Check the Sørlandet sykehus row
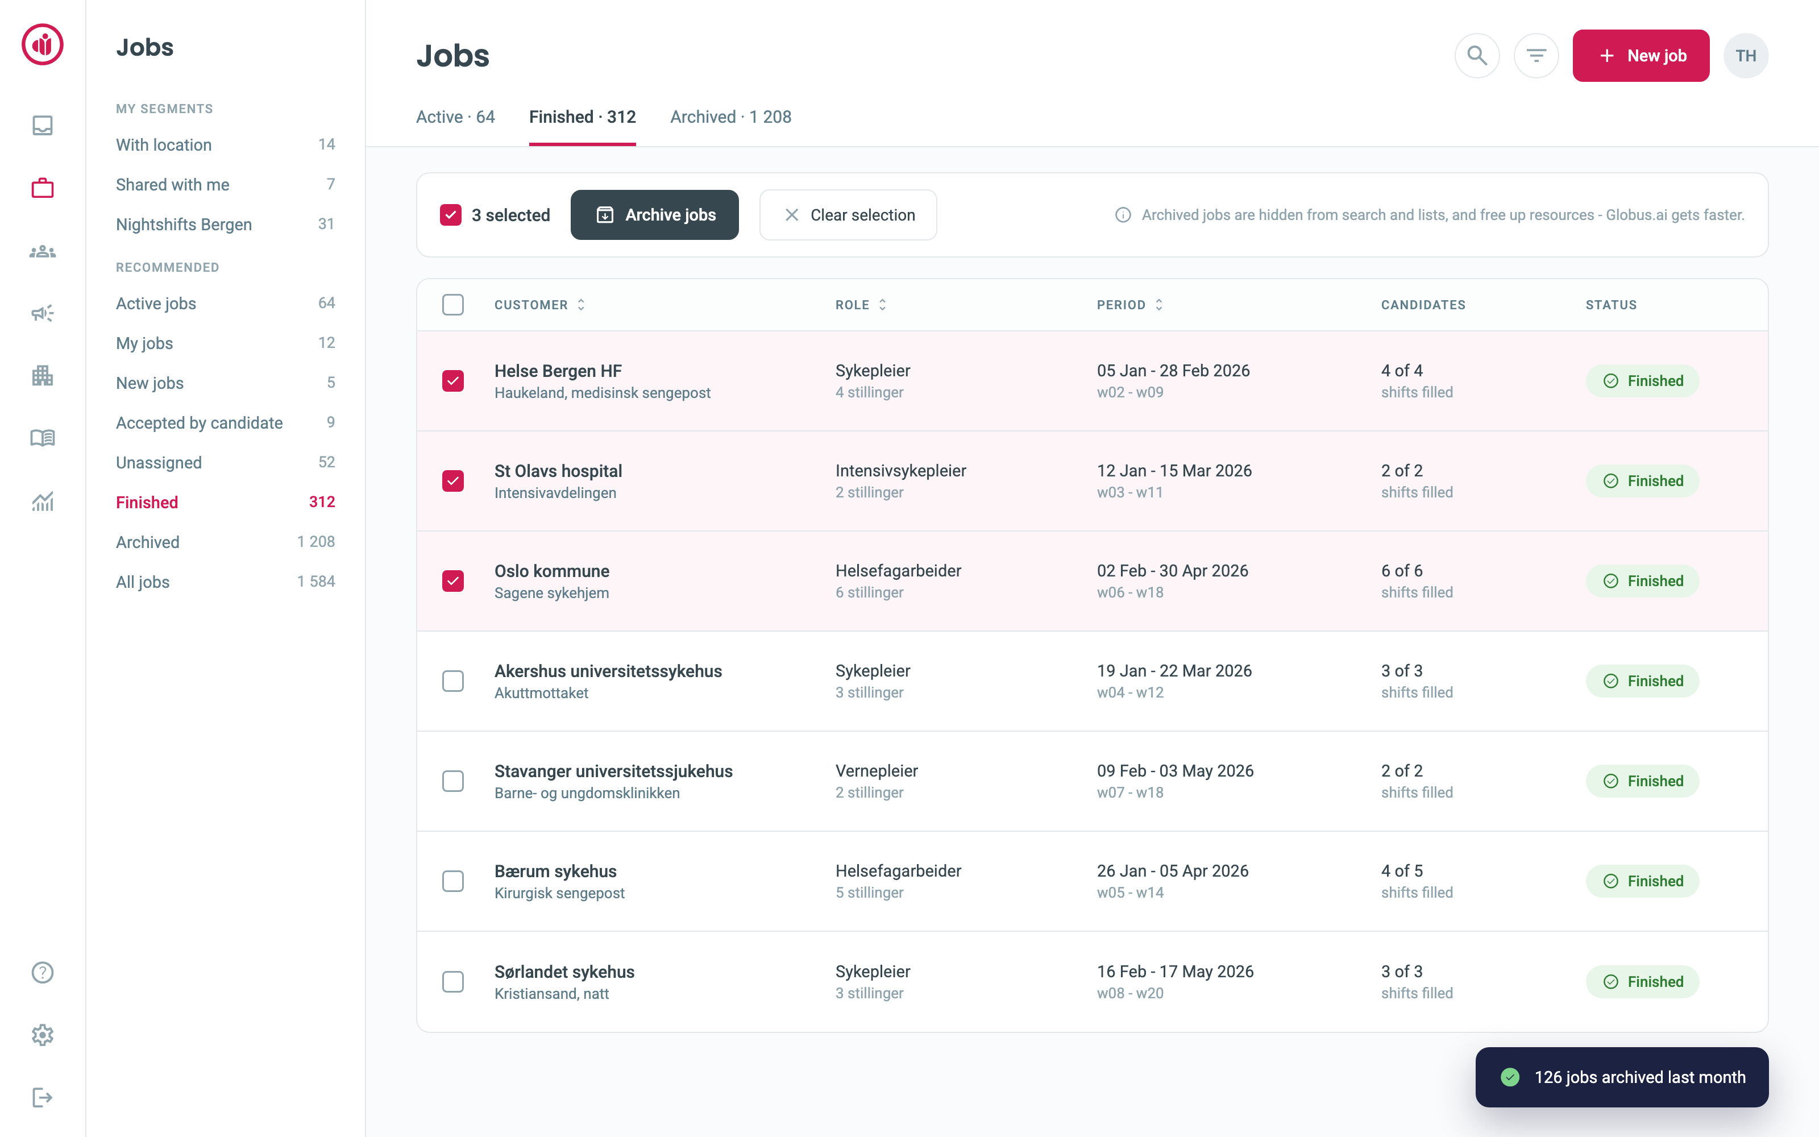The image size is (1819, 1137). click(x=452, y=981)
